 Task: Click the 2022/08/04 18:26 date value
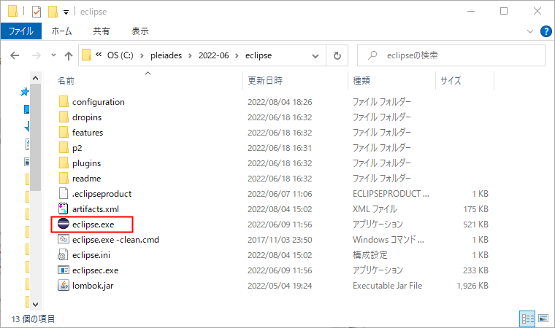pyautogui.click(x=280, y=102)
